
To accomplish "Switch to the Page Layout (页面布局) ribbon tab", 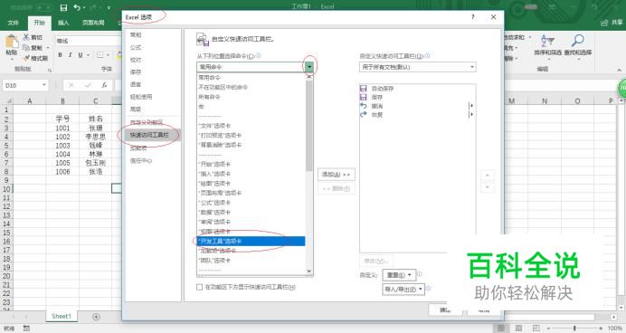I will click(x=93, y=23).
